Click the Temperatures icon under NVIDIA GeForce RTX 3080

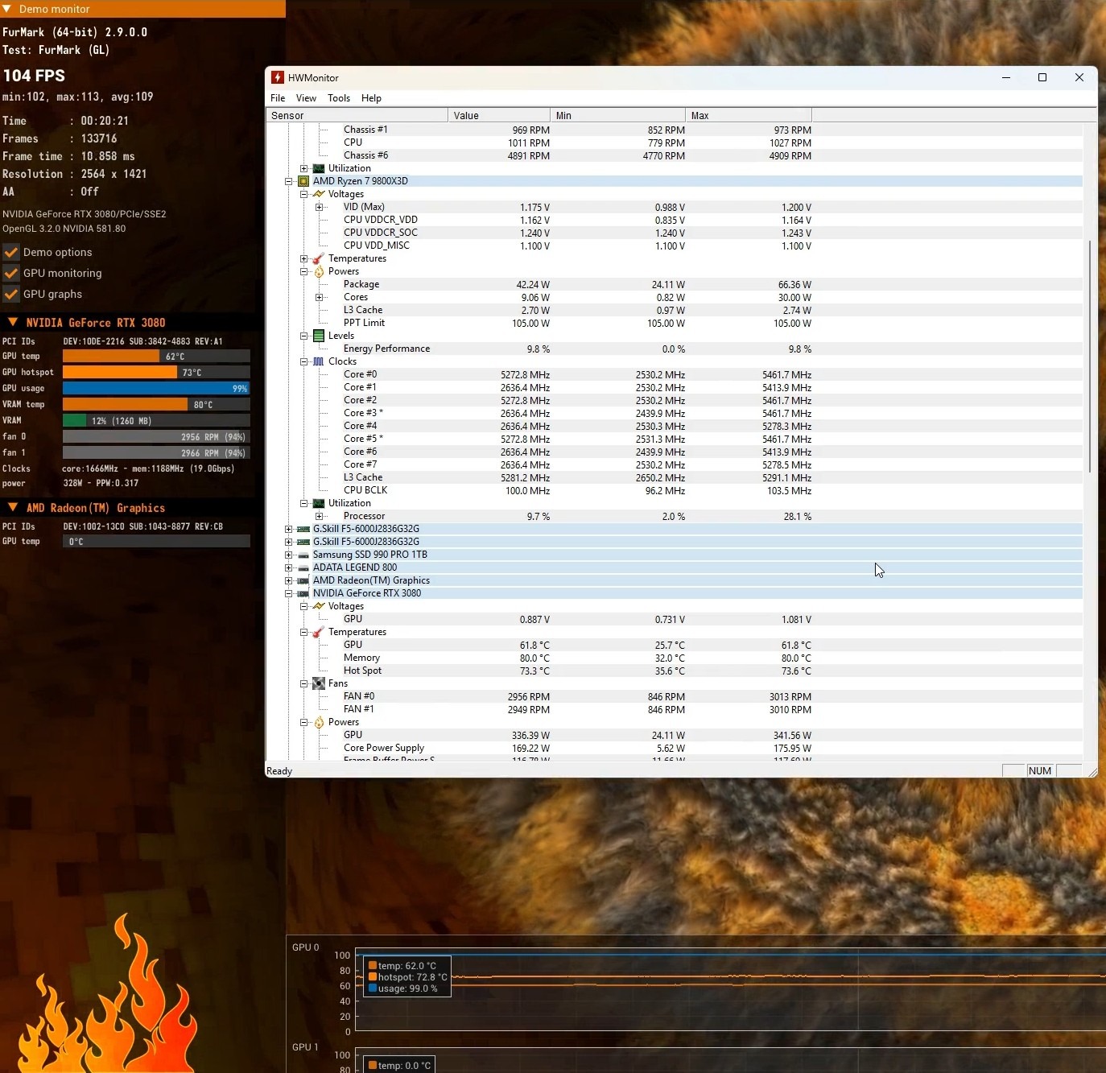[319, 632]
